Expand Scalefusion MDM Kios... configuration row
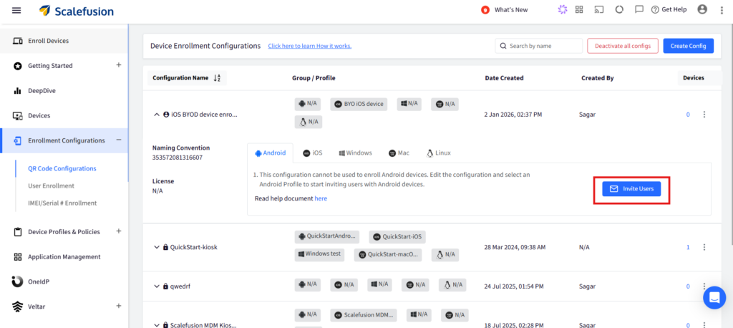 pos(157,324)
